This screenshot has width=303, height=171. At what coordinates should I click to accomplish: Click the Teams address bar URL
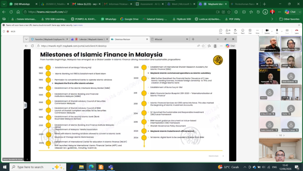(48, 12)
